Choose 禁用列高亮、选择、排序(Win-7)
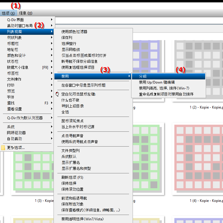 169,88
